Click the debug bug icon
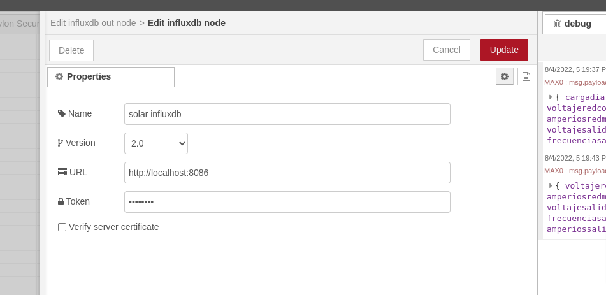606x295 pixels. (557, 24)
